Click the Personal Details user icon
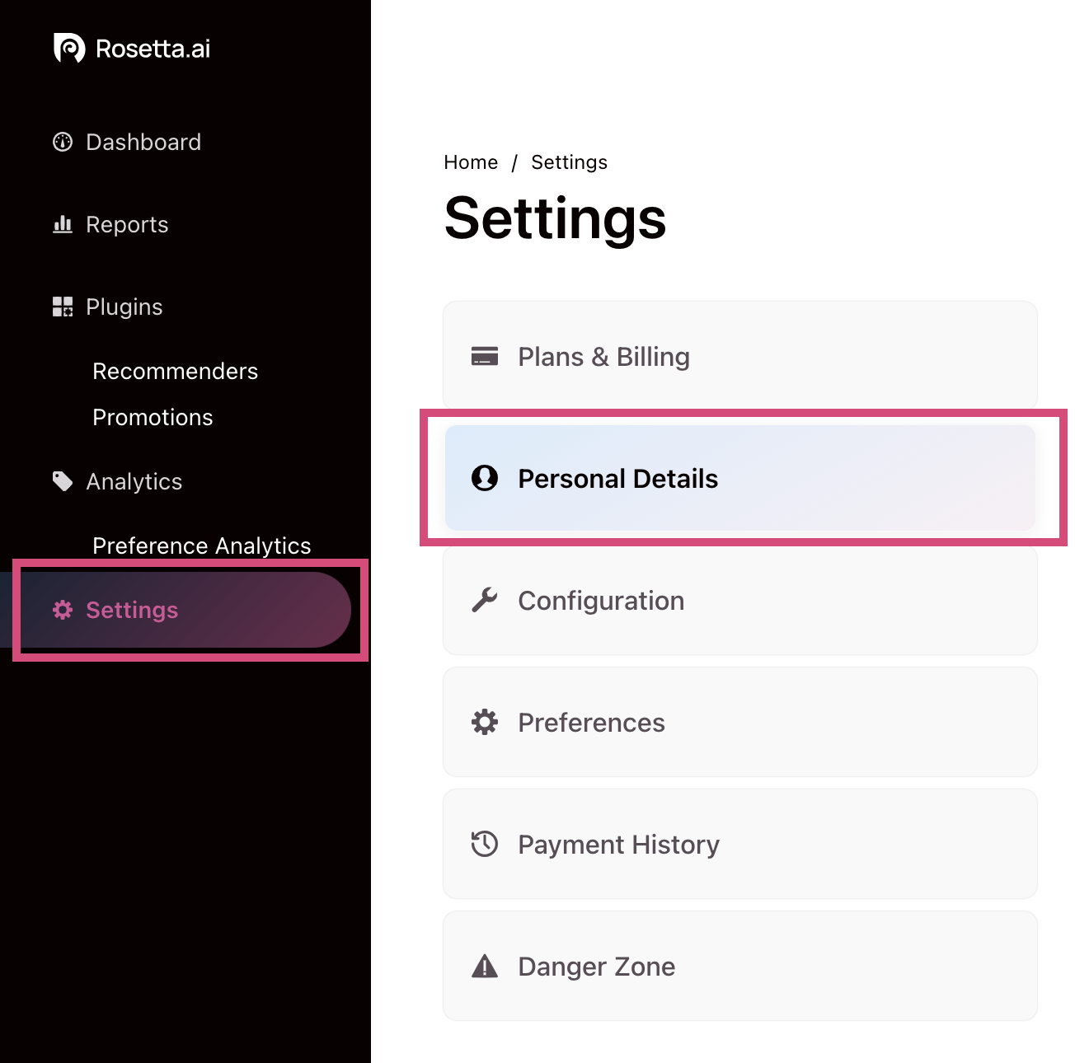The height and width of the screenshot is (1063, 1075). click(485, 478)
